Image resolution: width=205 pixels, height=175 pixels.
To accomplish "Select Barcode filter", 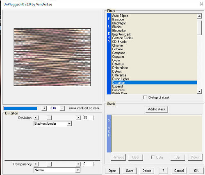I will (x=154, y=19).
